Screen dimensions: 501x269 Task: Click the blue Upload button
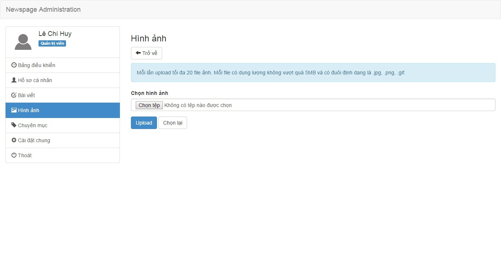tap(144, 123)
